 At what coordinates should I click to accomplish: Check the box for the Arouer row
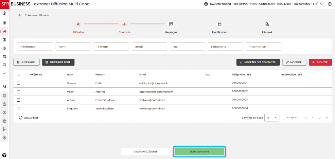click(19, 100)
